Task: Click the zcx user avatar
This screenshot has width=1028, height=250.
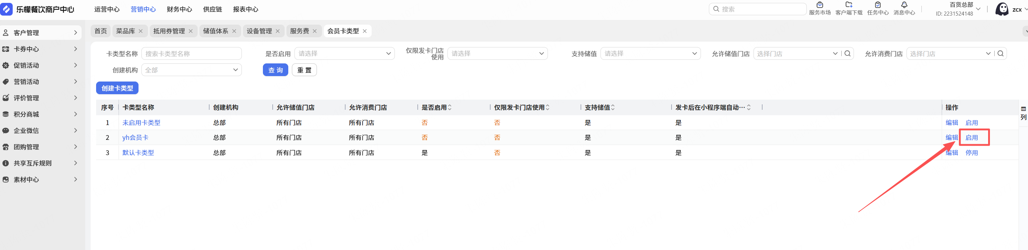Action: pyautogui.click(x=1002, y=9)
